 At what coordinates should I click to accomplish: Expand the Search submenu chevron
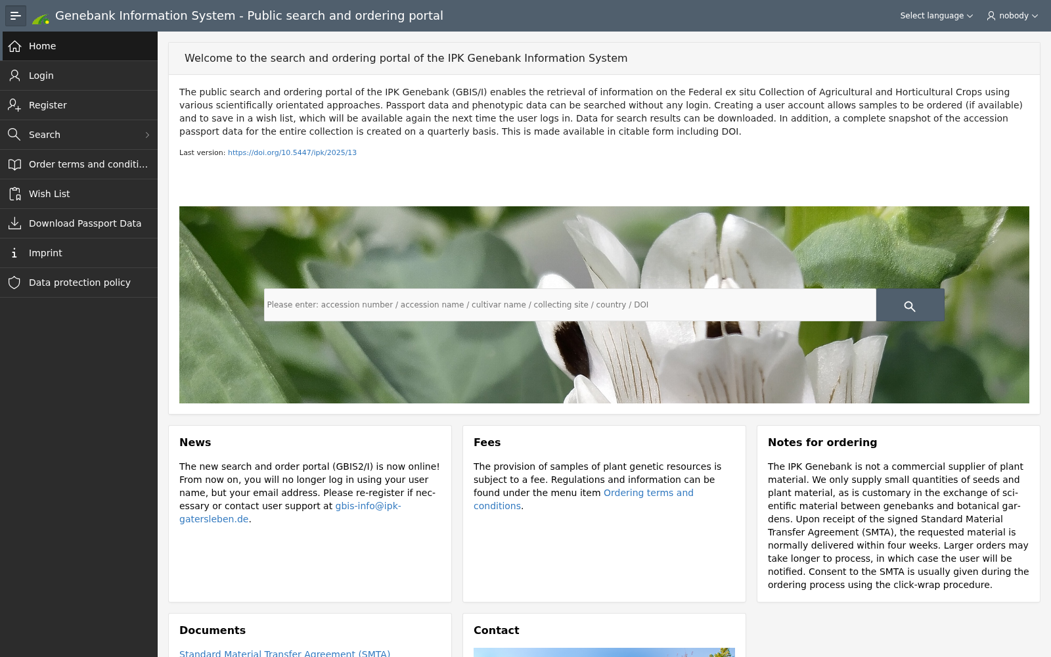(x=147, y=135)
